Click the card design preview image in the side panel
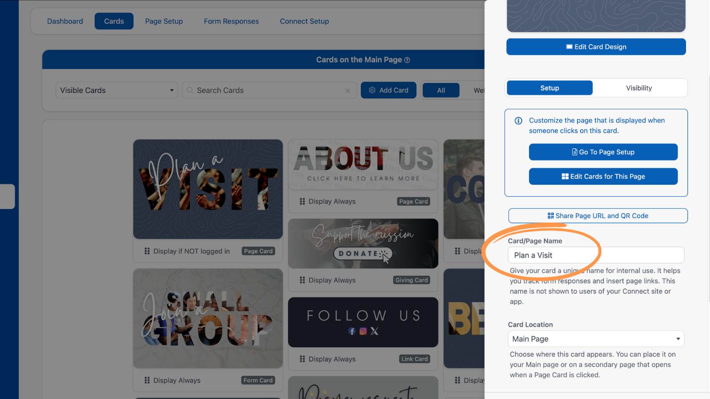 pyautogui.click(x=596, y=16)
